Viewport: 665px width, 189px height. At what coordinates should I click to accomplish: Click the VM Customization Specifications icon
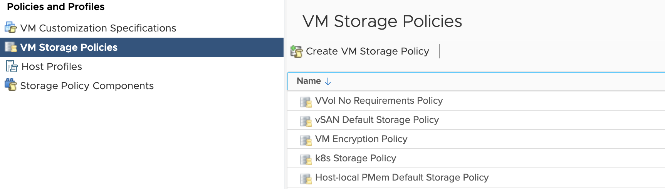point(10,28)
